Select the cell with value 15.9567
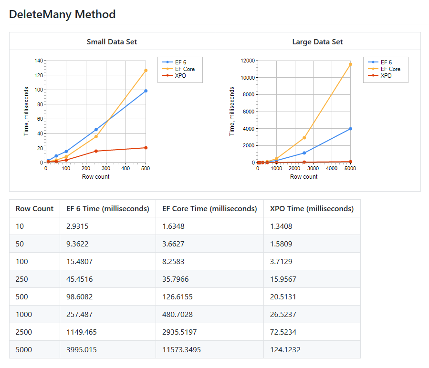 312,279
